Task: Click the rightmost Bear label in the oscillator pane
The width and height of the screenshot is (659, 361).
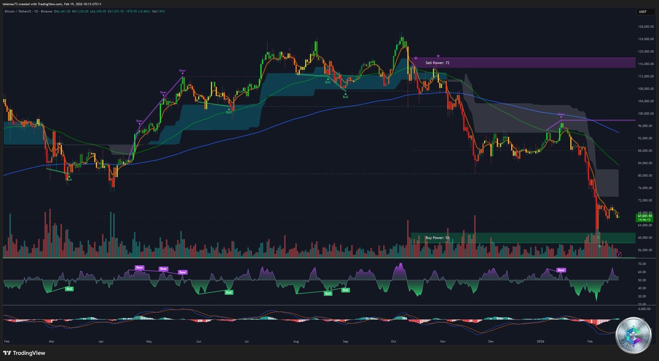Action: point(561,270)
